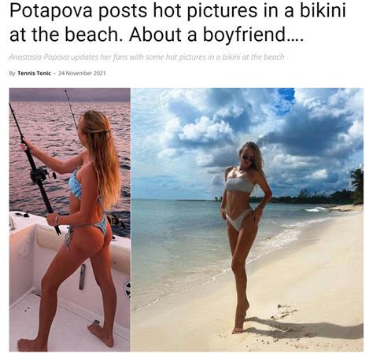Image resolution: width=373 pixels, height=361 pixels.
Task: Open the beach photo on right
Action: pos(247,219)
